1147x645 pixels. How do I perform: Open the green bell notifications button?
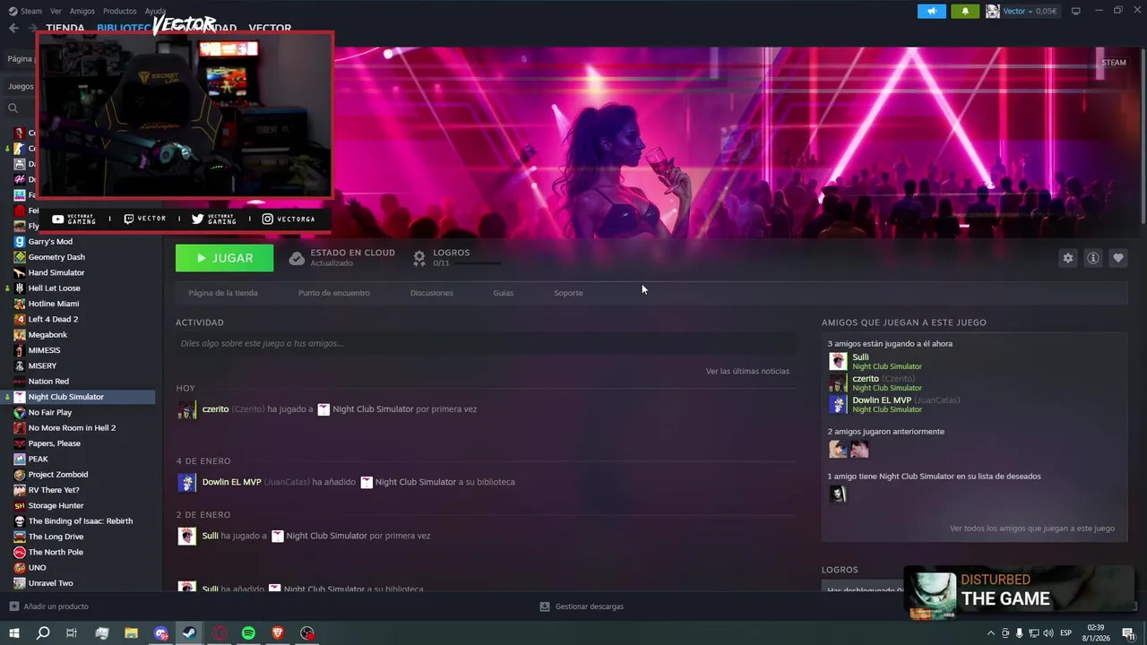coord(965,11)
